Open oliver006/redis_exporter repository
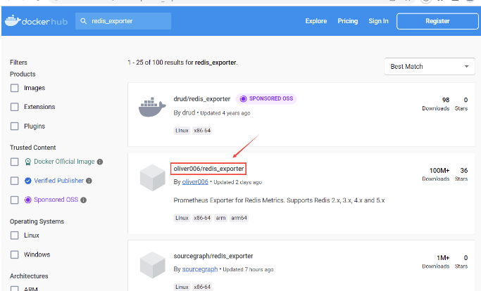Screen dimensions: 481x291 tap(208, 169)
